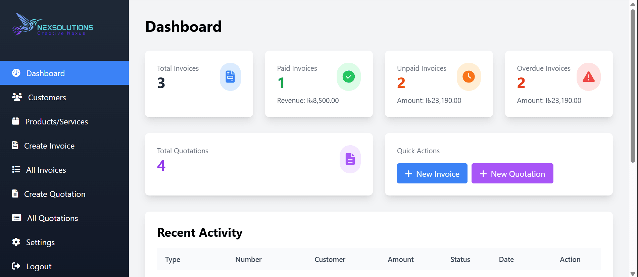Image resolution: width=638 pixels, height=277 pixels.
Task: Click the blue Total Invoices document icon
Action: [230, 77]
